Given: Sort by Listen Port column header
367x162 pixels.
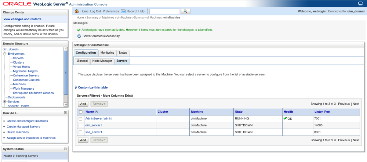Looking at the screenshot, I should [322, 112].
